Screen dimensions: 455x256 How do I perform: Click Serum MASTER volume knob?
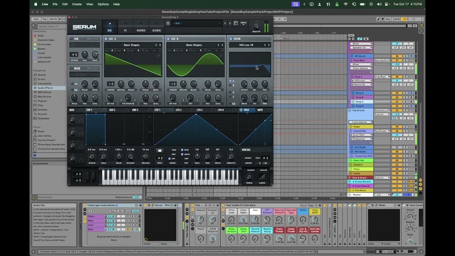pos(256,26)
